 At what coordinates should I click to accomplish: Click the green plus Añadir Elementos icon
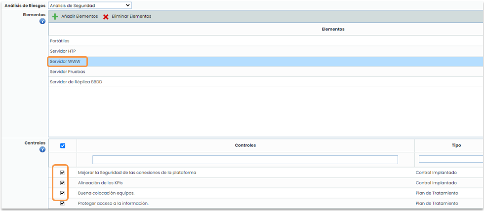55,17
